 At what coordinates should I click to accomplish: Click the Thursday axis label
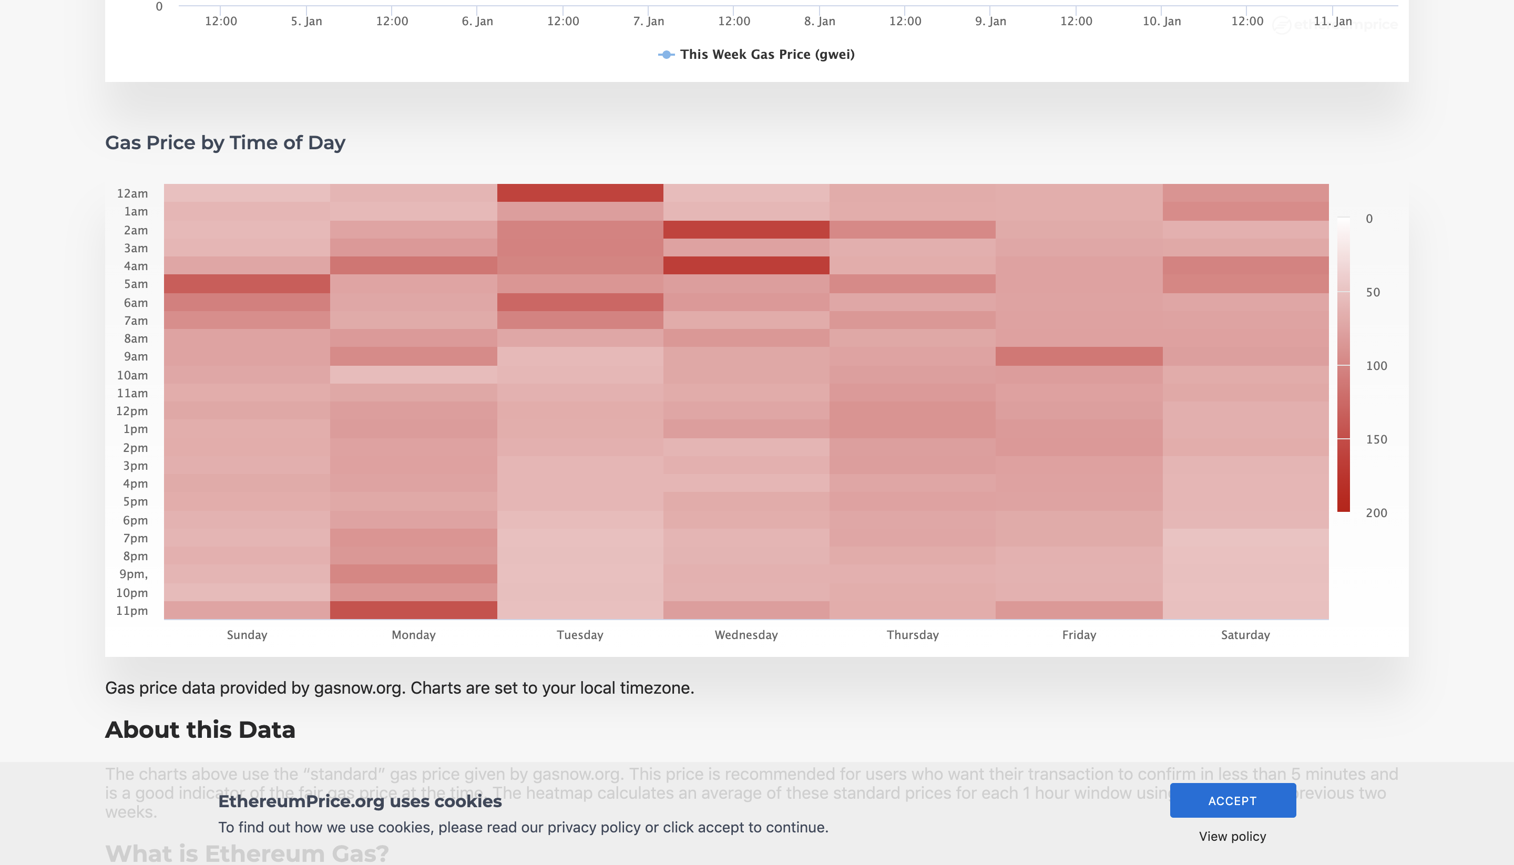pyautogui.click(x=912, y=634)
